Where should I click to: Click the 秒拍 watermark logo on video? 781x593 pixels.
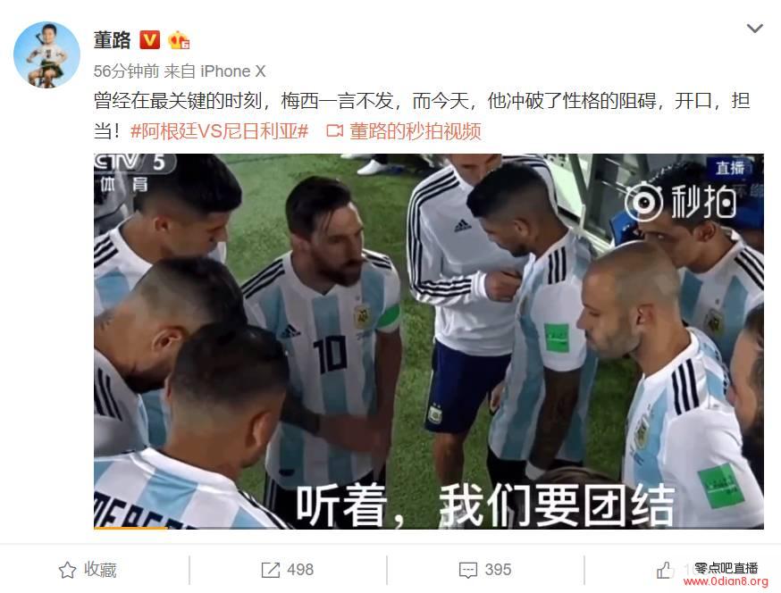680,202
